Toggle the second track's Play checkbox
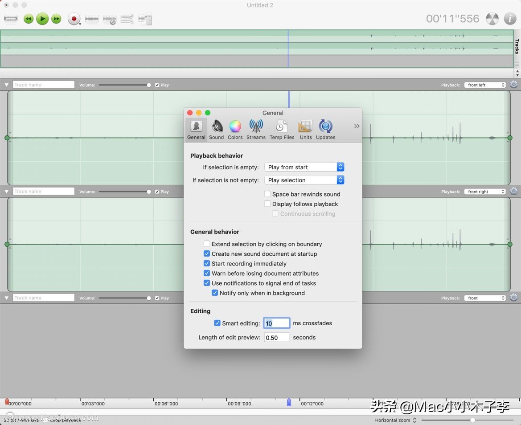This screenshot has height=425, width=521. pyautogui.click(x=157, y=192)
